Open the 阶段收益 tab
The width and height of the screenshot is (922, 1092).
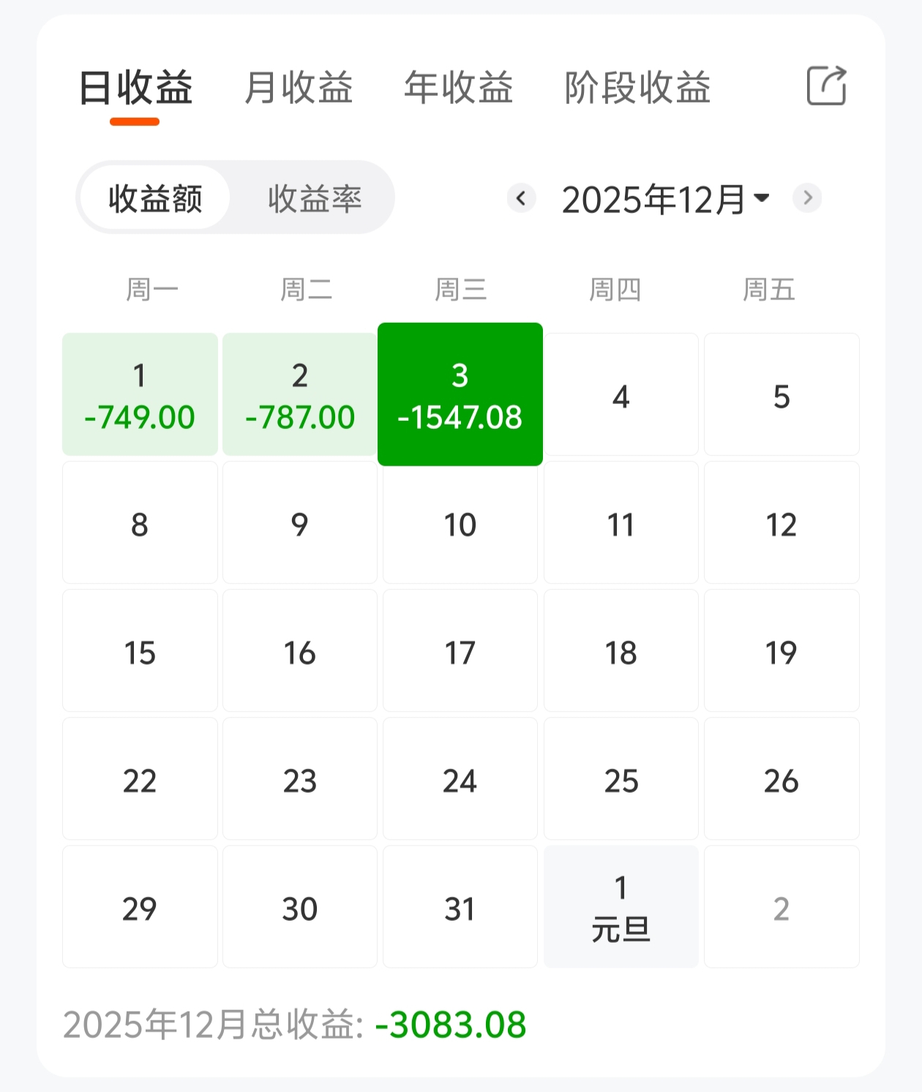637,88
